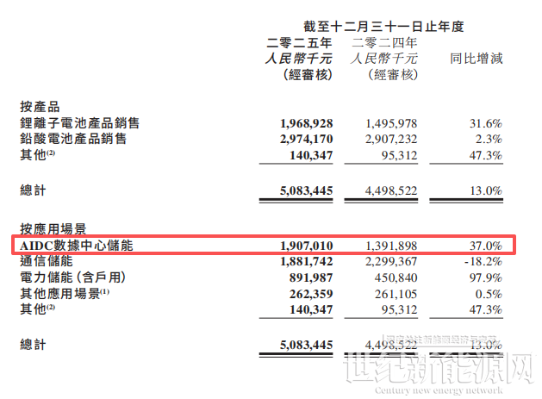Click the 二零二四年 column header

pyautogui.click(x=385, y=42)
